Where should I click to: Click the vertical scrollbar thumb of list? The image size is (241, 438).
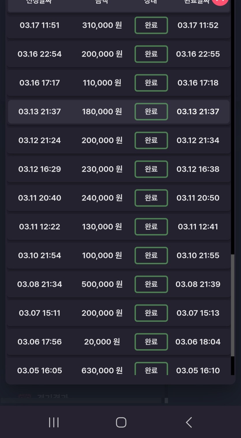click(x=233, y=305)
